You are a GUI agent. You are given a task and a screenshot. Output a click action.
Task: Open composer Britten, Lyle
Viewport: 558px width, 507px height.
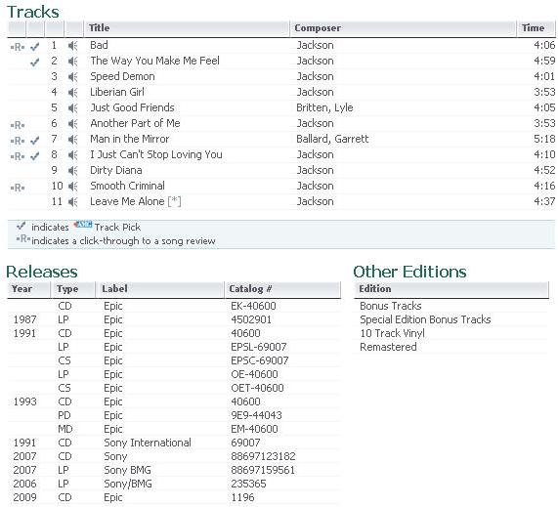coord(324,107)
